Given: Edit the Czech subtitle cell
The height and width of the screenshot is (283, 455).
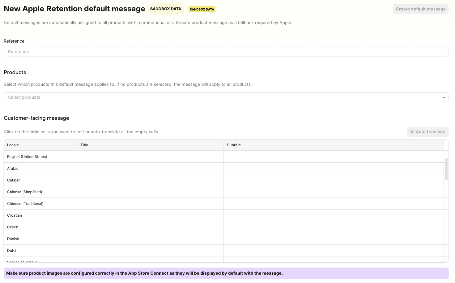Looking at the screenshot, I should click(x=334, y=227).
